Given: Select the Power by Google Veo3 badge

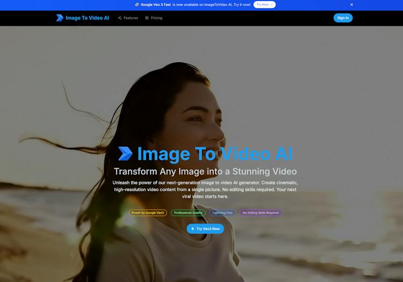Looking at the screenshot, I should [x=148, y=213].
